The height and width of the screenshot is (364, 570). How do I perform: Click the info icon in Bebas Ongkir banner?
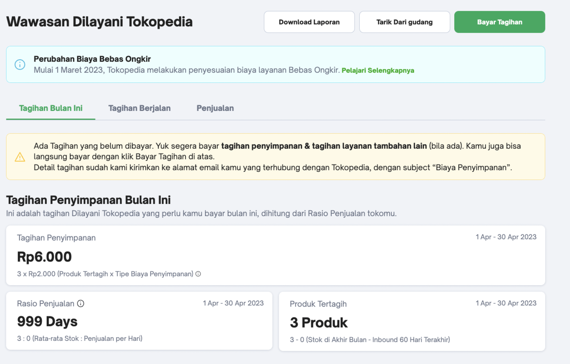click(20, 65)
